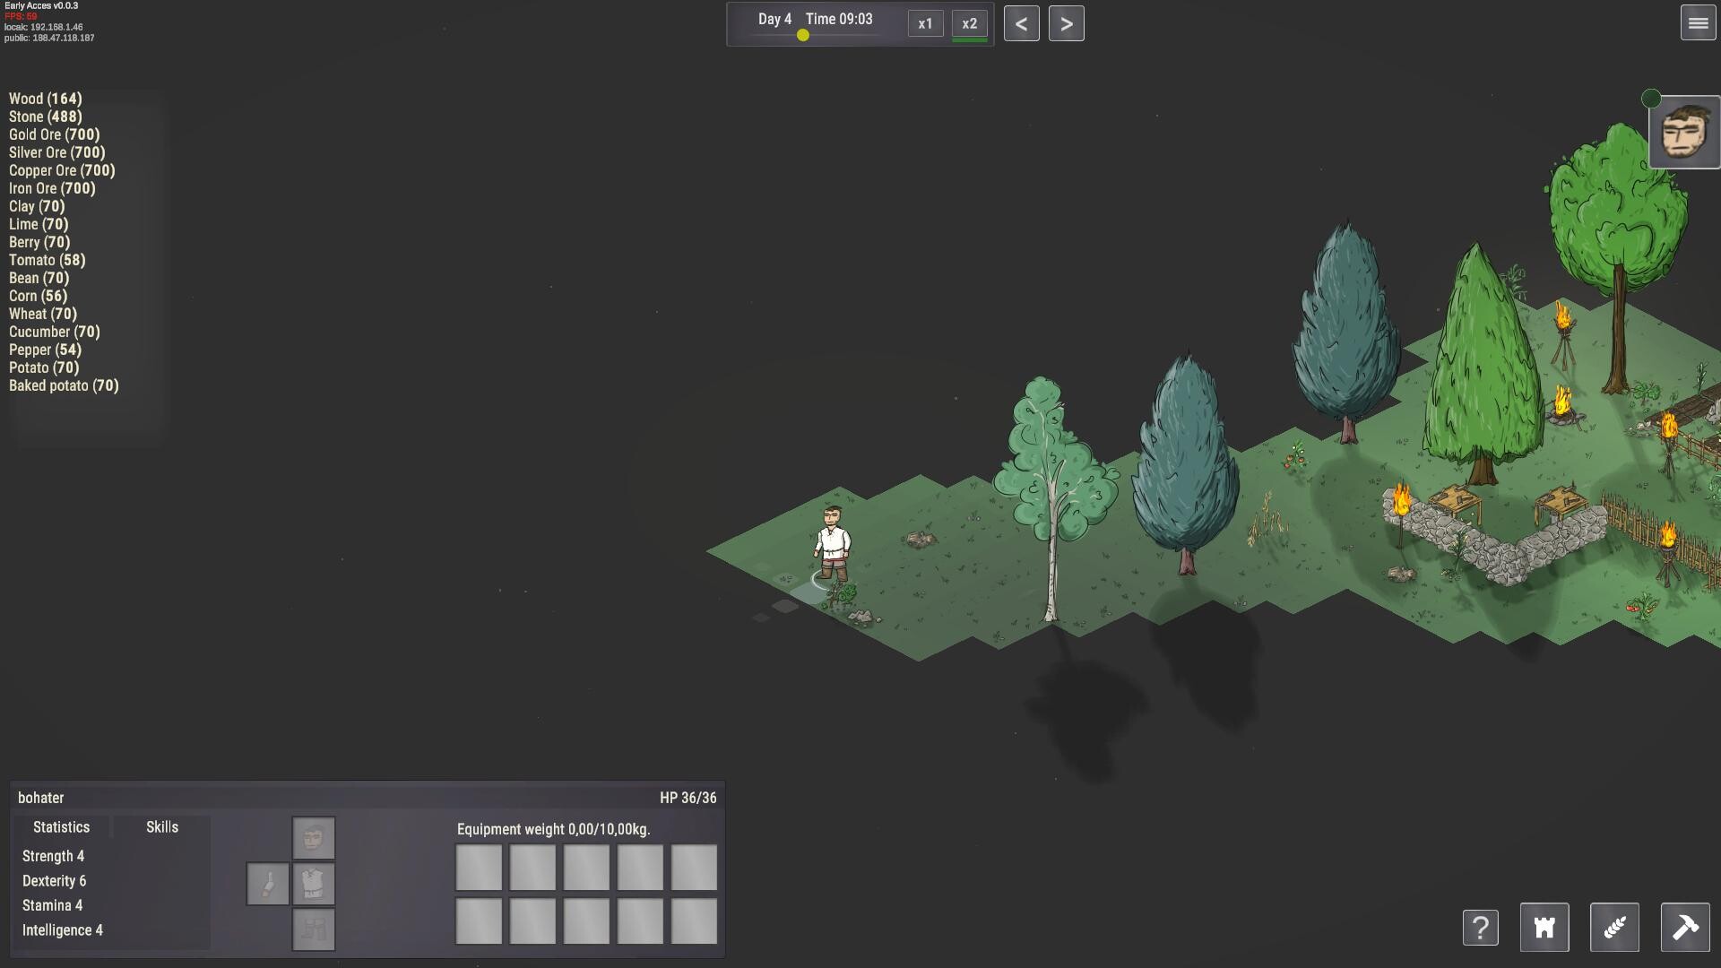Click the previous arrow beside the day display
Viewport: 1721px width, 968px height.
click(1022, 22)
